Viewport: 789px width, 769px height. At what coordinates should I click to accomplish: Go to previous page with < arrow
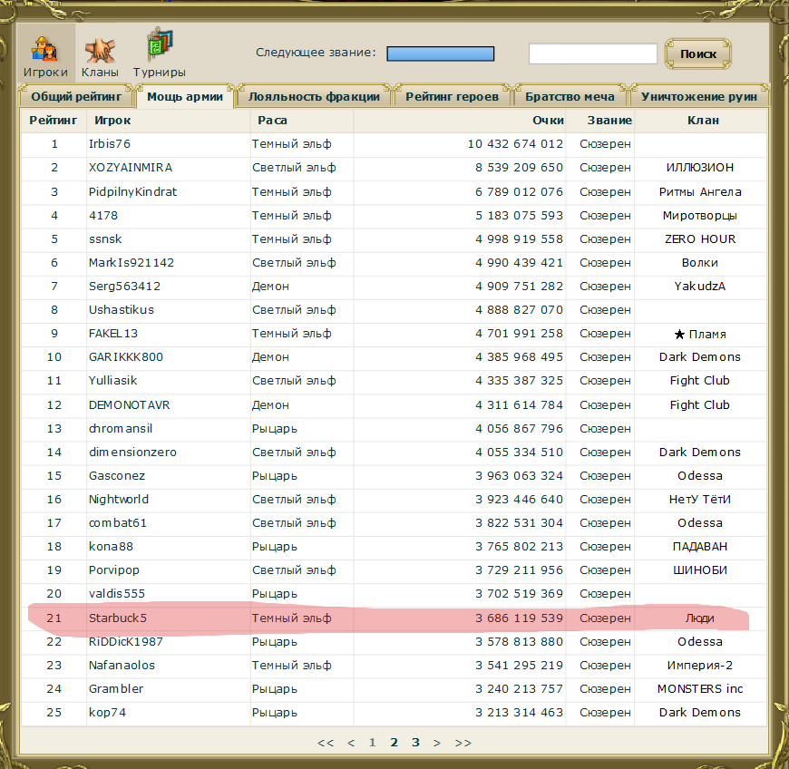351,743
